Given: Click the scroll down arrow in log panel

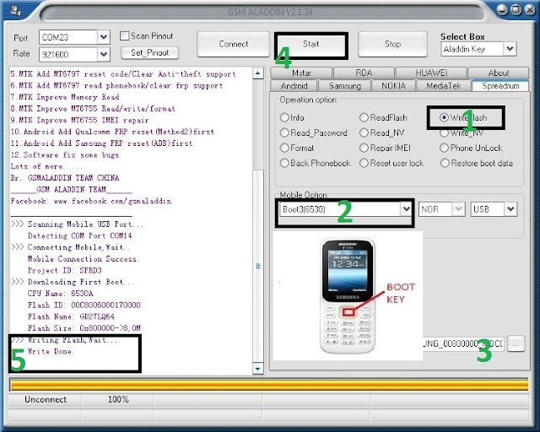Looking at the screenshot, I should [x=258, y=369].
